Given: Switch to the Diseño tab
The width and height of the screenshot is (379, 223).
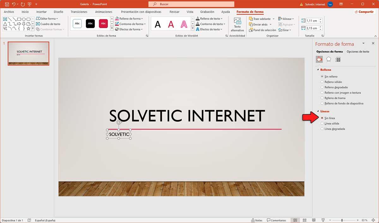Looking at the screenshot, I should [x=58, y=12].
